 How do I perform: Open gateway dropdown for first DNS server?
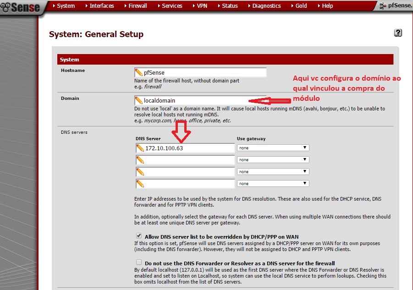tap(273, 148)
